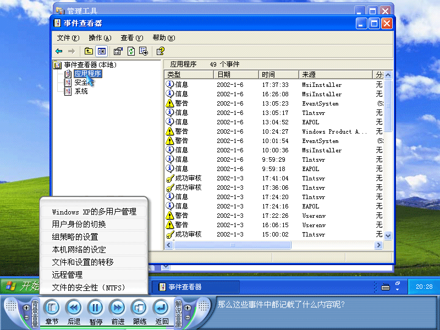Click the warning icon of the 13:05:23 event
Screen dimensions: 440x330
(x=170, y=103)
